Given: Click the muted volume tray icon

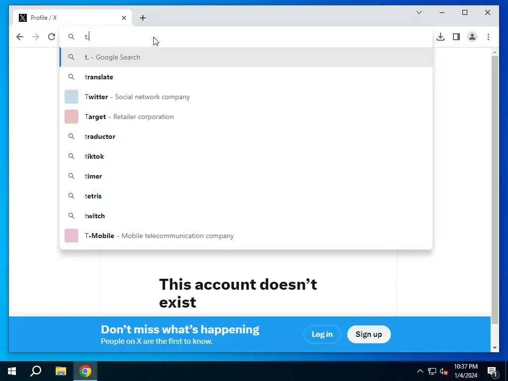Looking at the screenshot, I should pos(444,371).
